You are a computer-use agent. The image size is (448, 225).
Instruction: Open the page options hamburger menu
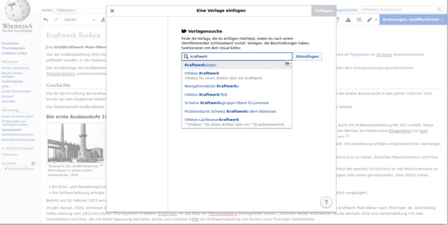359,20
